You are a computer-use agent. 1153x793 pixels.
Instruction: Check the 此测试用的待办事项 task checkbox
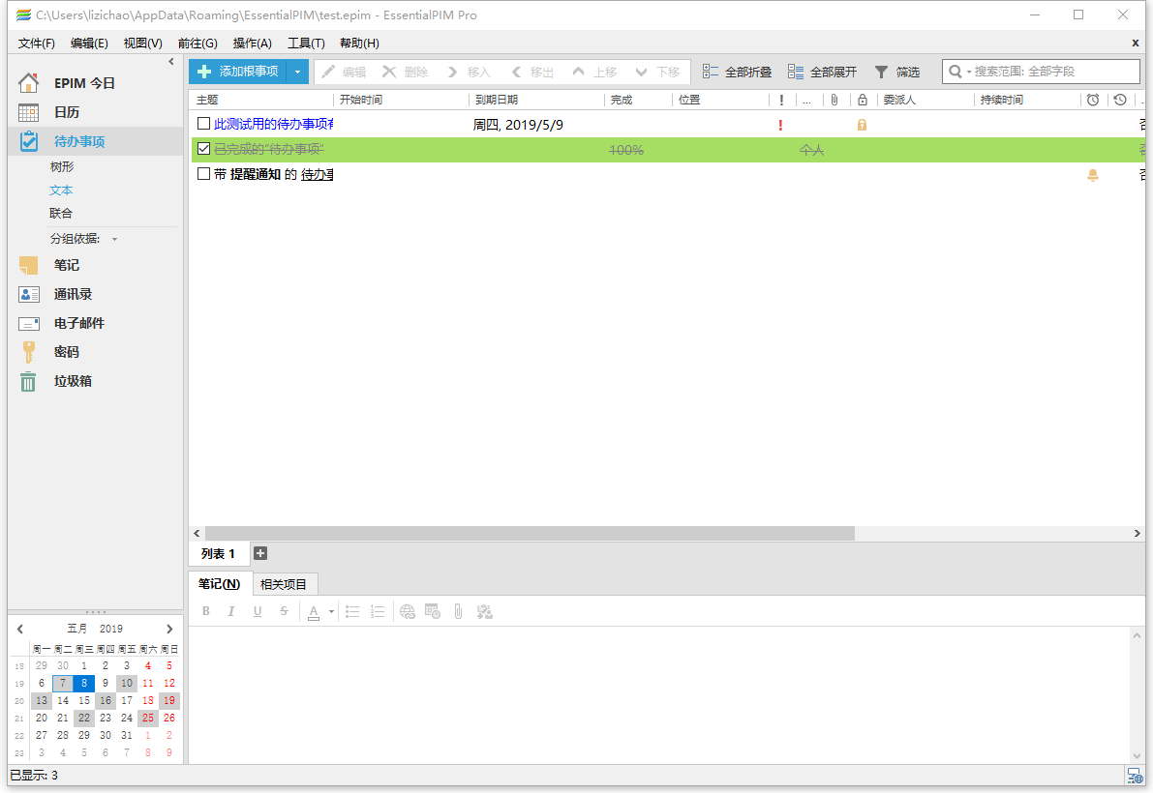[x=203, y=124]
